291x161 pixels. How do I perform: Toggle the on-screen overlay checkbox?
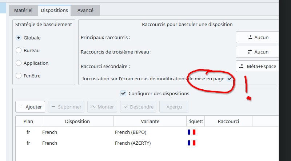[230, 79]
